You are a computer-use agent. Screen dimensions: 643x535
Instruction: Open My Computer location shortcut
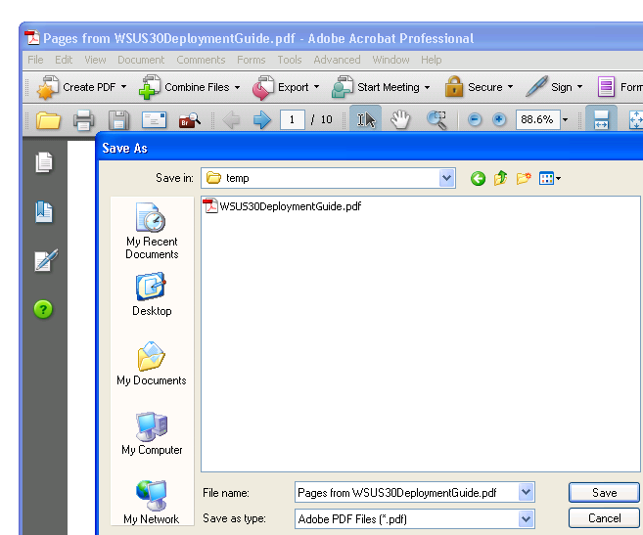[152, 433]
